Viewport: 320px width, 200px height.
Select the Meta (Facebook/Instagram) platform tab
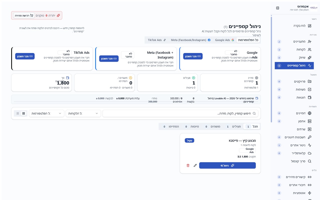pos(191,40)
